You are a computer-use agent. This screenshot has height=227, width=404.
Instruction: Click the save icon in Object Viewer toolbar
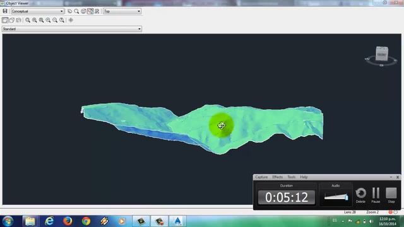pyautogui.click(x=5, y=11)
